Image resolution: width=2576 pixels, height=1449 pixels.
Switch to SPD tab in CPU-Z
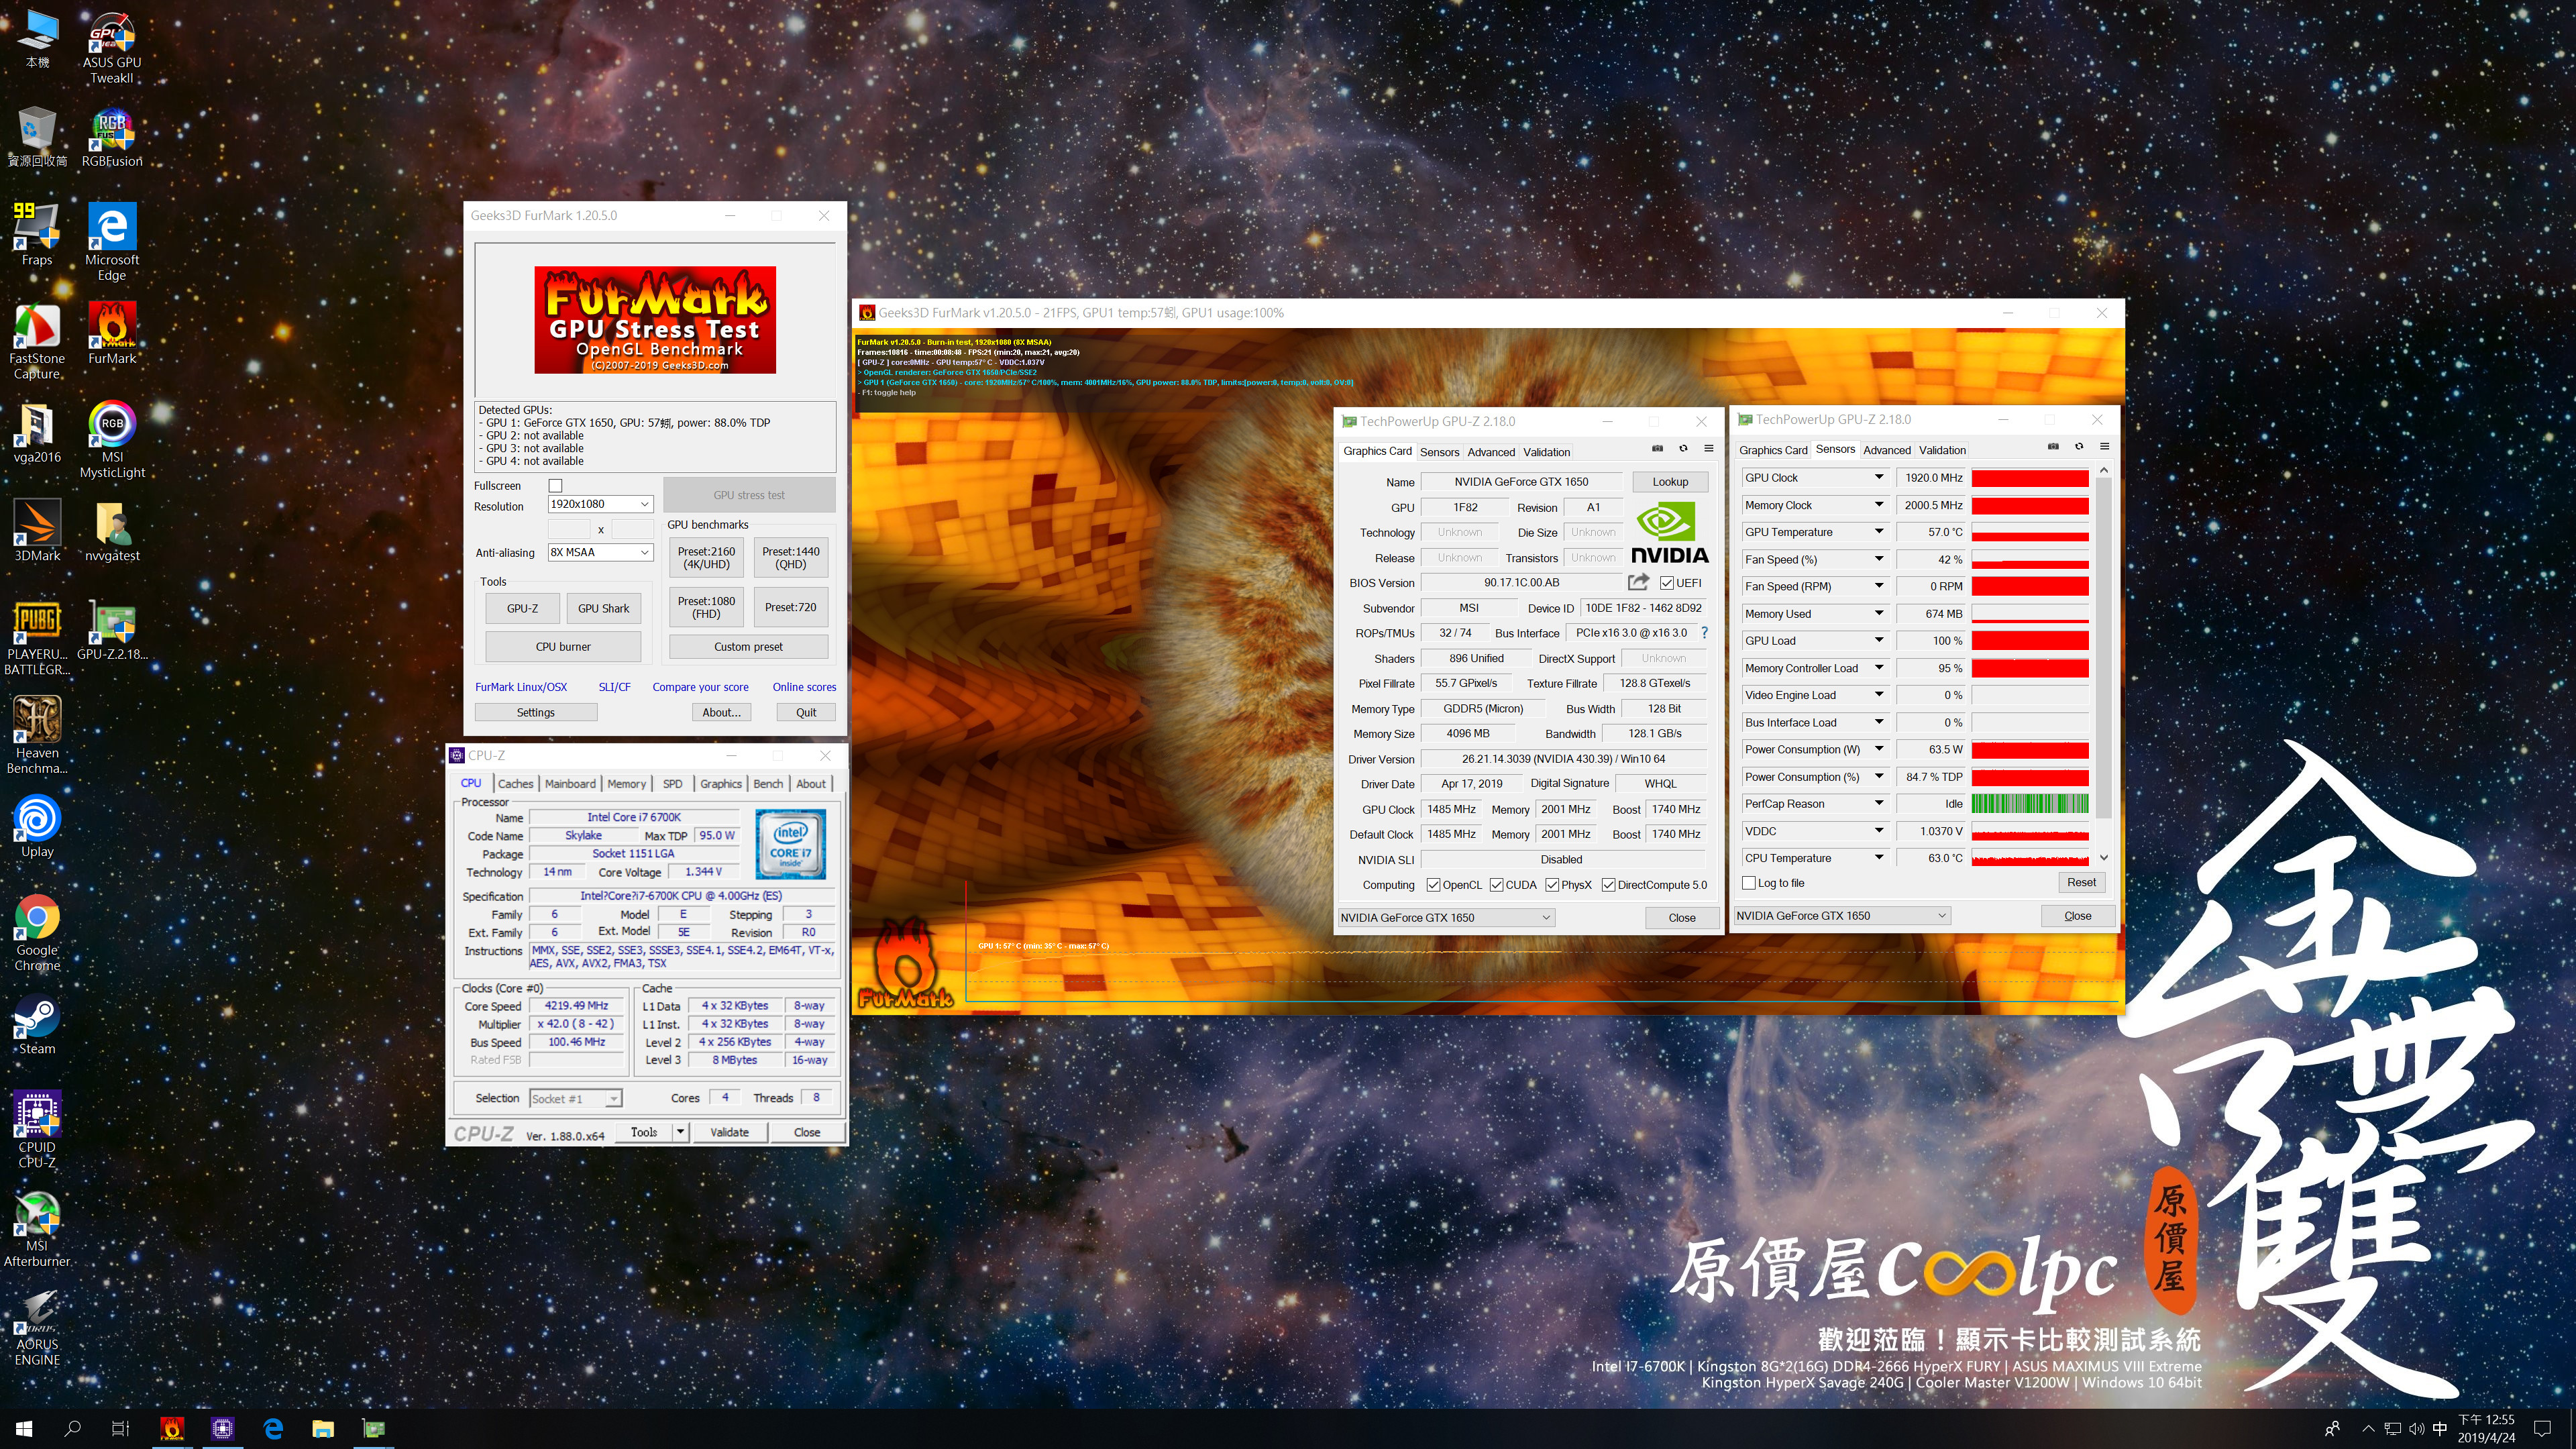point(672,784)
